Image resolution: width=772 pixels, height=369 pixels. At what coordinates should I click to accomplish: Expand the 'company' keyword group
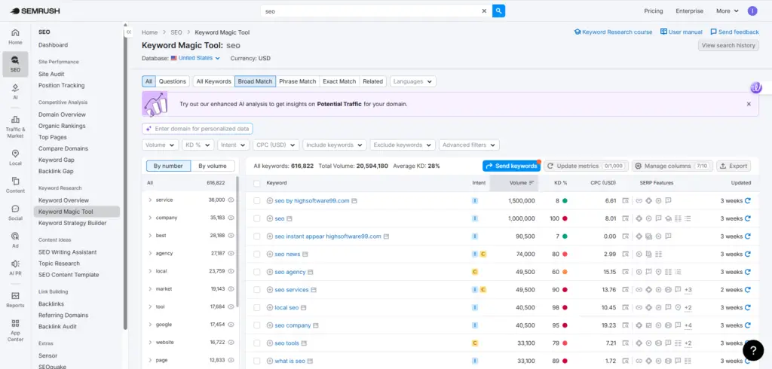[150, 218]
